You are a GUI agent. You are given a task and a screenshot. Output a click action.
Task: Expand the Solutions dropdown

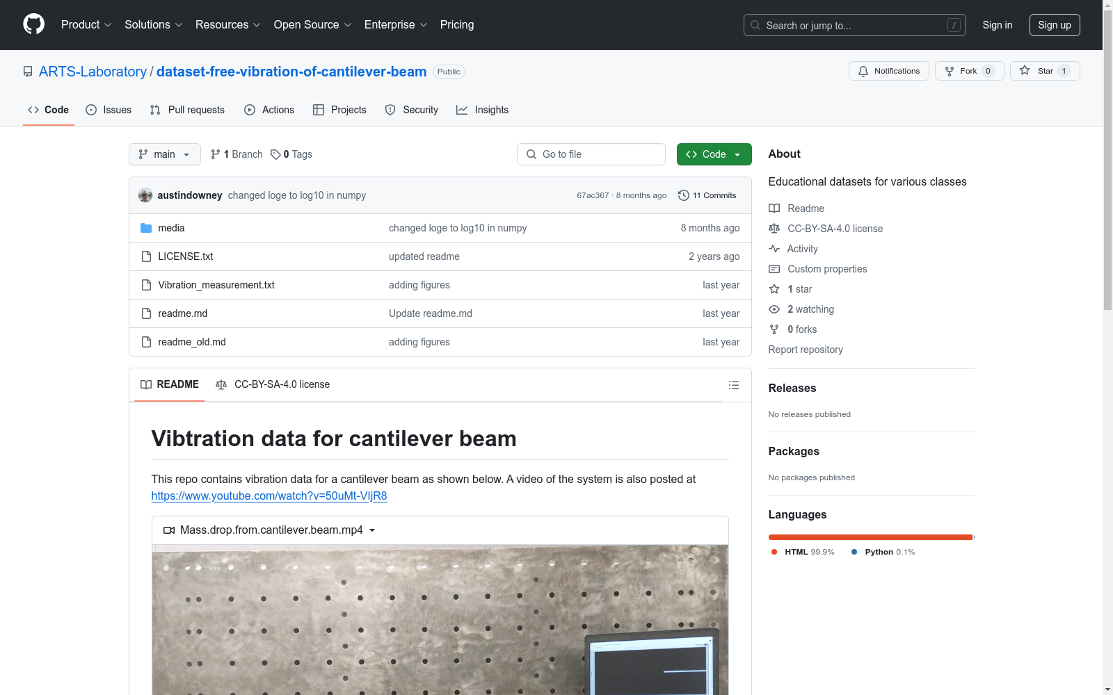coord(154,25)
